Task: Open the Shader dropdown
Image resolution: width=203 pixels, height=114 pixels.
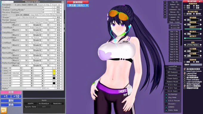Action: (36, 17)
